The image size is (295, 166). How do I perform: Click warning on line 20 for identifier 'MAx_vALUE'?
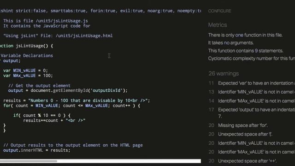[252, 152]
